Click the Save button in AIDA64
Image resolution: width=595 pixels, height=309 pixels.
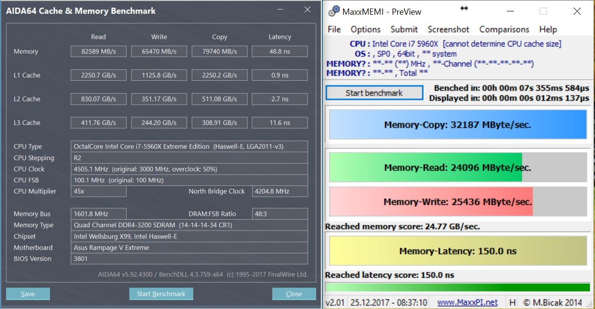[x=28, y=294]
